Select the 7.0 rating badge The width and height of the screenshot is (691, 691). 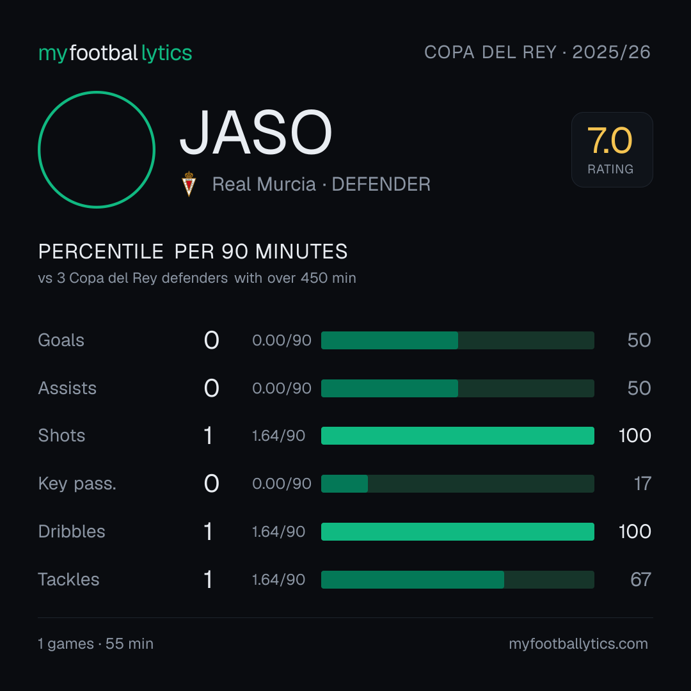pos(612,149)
